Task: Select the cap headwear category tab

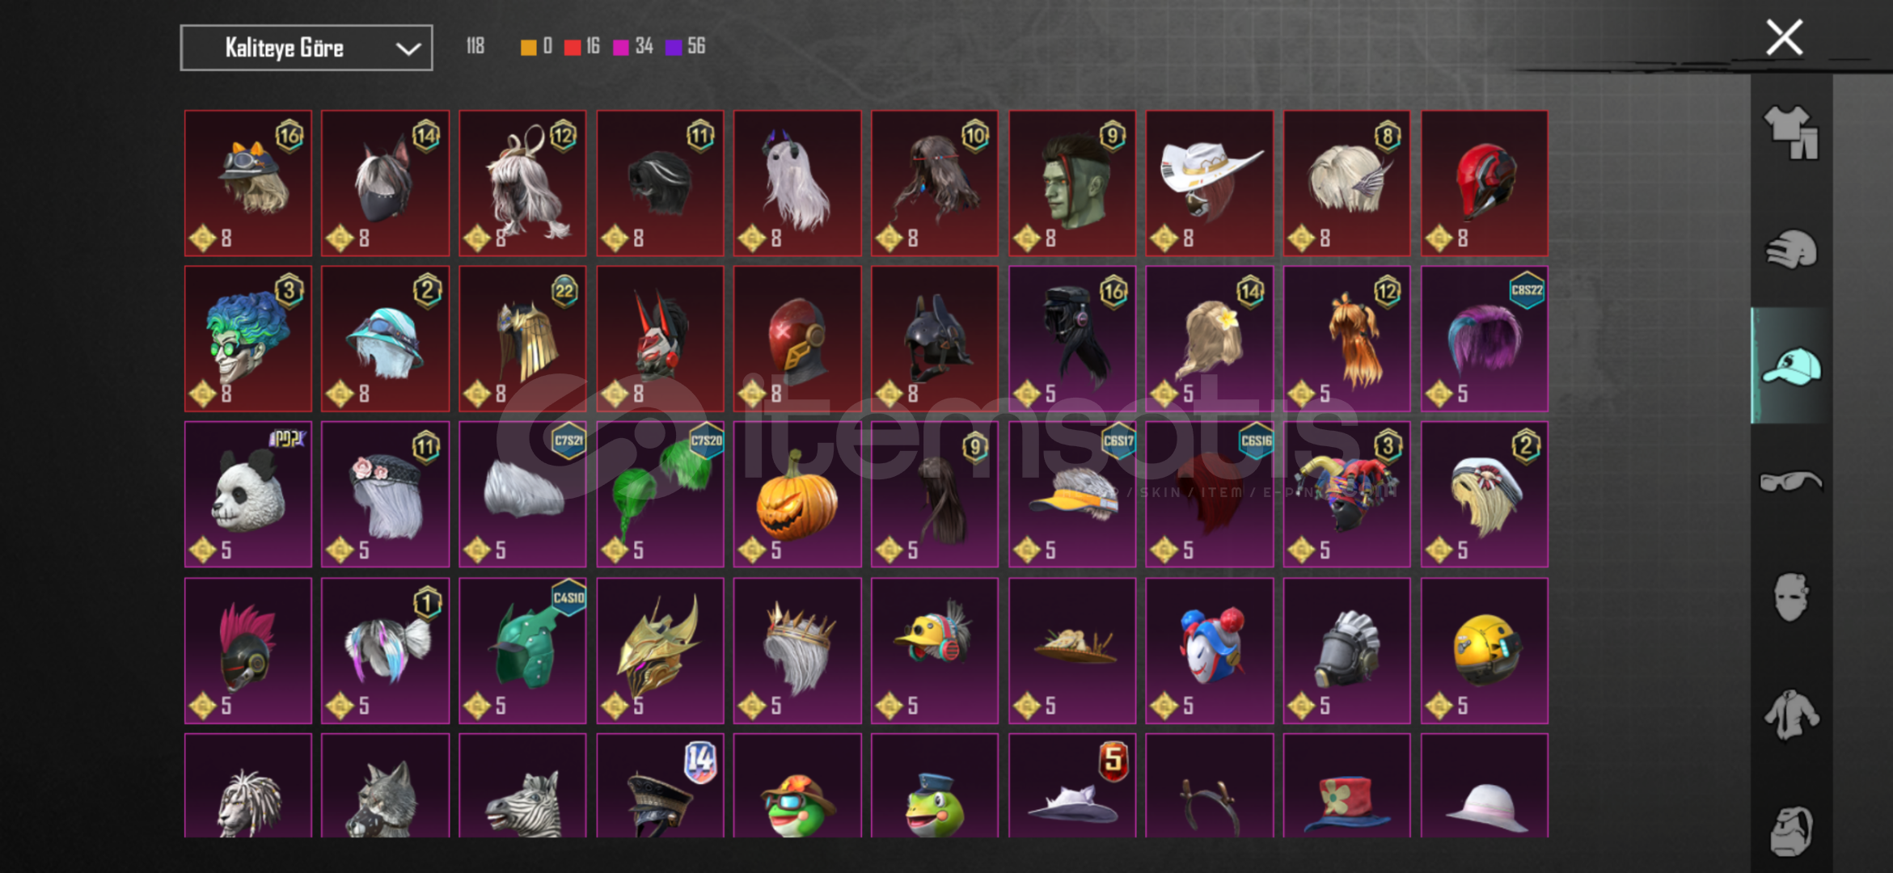Action: click(x=1791, y=365)
